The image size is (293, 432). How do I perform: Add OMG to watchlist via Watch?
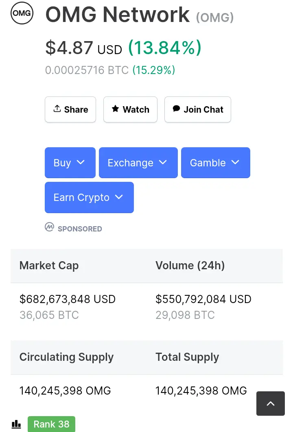130,109
